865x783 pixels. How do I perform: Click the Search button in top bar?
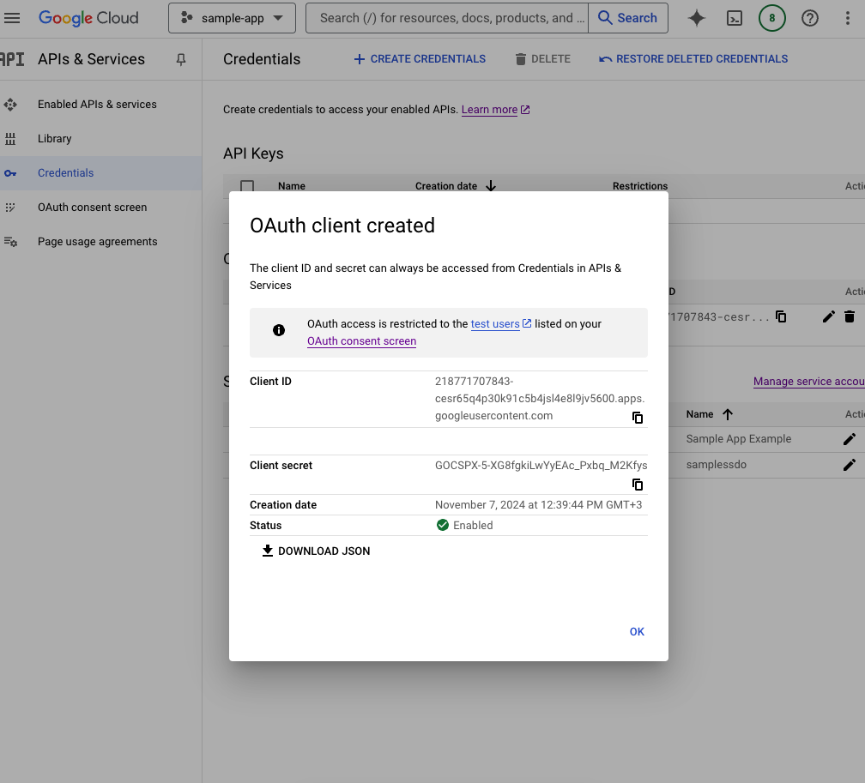(x=628, y=18)
